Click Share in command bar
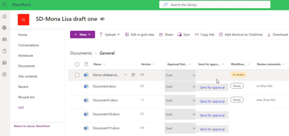 (166, 34)
